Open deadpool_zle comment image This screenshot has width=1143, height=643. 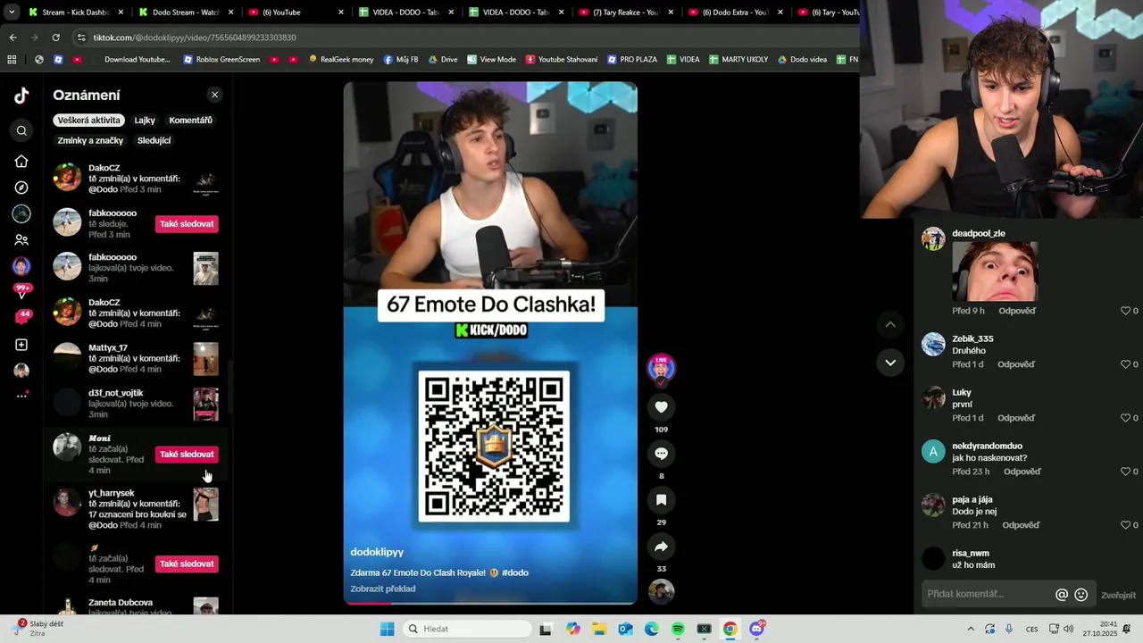[x=995, y=271]
